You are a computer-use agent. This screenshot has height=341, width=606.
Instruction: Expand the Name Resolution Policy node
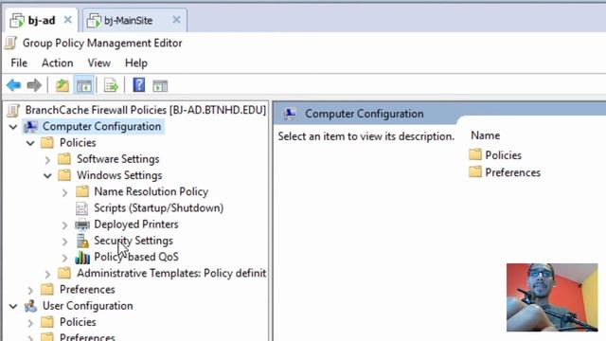[65, 192]
